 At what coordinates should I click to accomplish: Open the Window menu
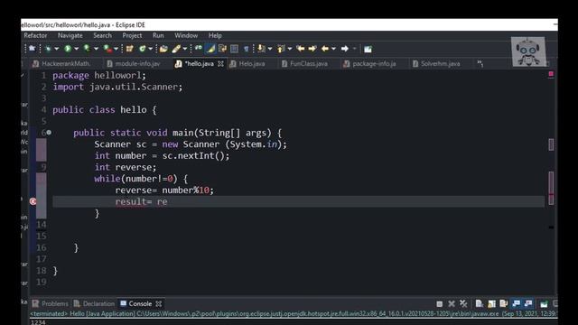186,35
